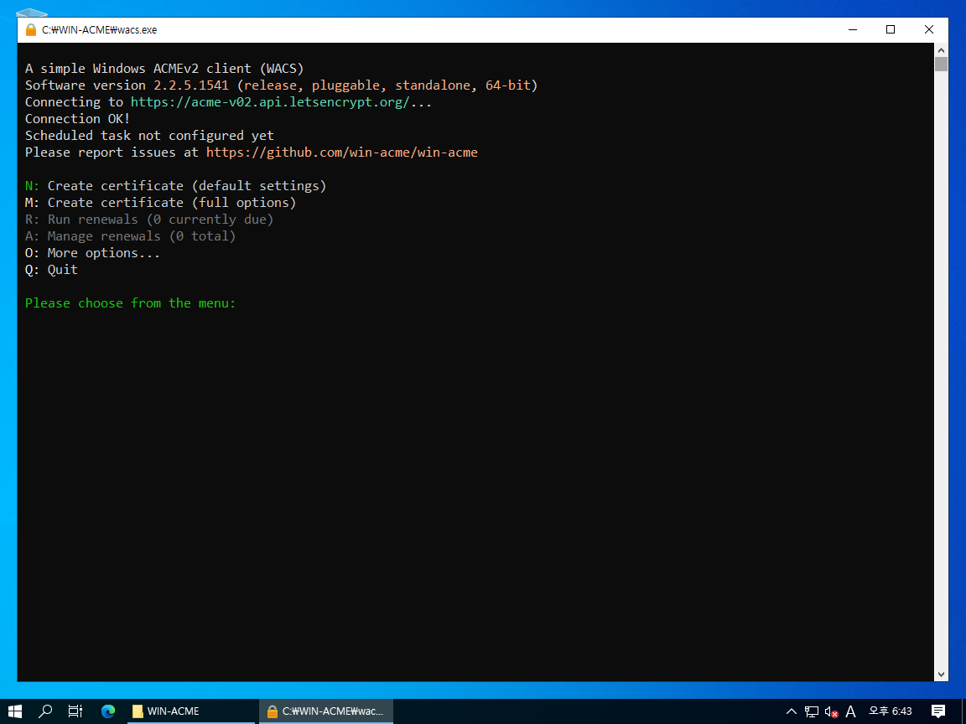Click the lock icon in wacs.exe title bar

point(31,29)
